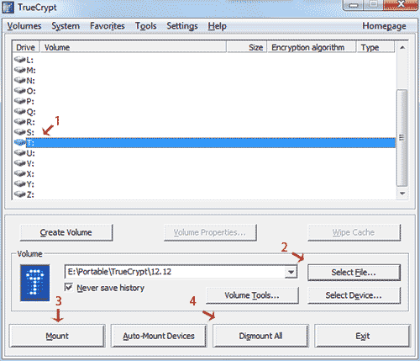This screenshot has height=361, width=420.
Task: Click the drive icon next to X:
Action: coord(19,173)
